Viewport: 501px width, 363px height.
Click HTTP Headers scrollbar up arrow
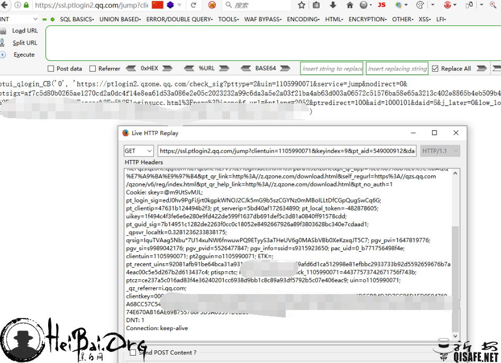click(456, 173)
